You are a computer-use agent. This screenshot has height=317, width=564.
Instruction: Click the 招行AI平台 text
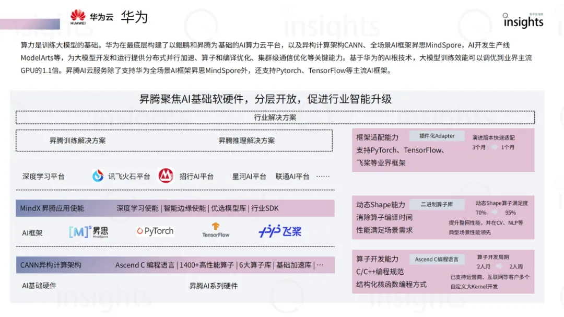pos(196,177)
